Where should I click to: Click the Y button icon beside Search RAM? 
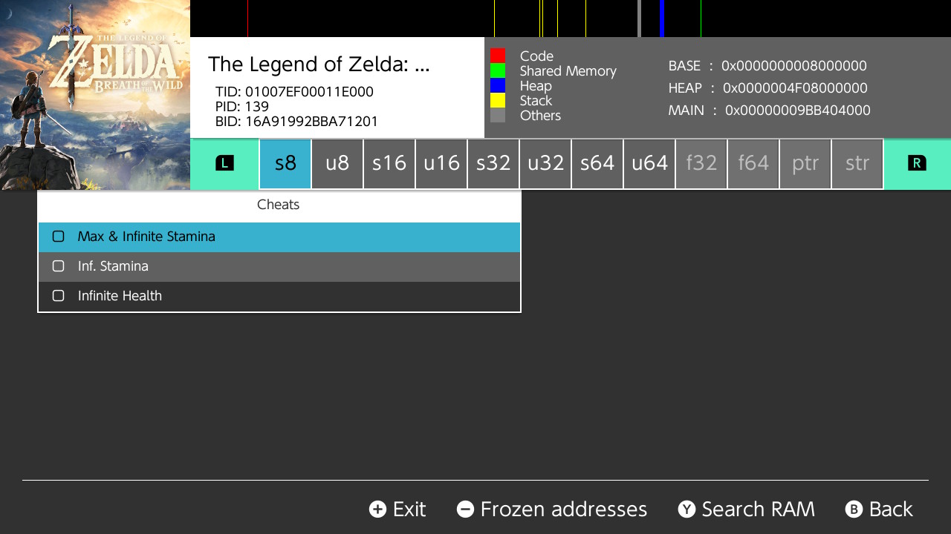tap(687, 509)
